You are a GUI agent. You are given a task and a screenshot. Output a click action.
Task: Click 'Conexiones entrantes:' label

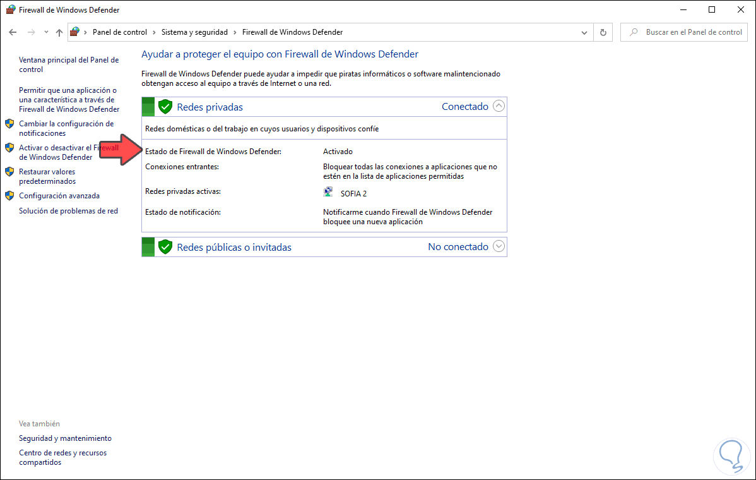(182, 167)
